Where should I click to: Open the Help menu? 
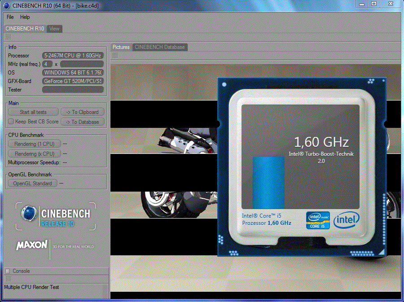25,17
